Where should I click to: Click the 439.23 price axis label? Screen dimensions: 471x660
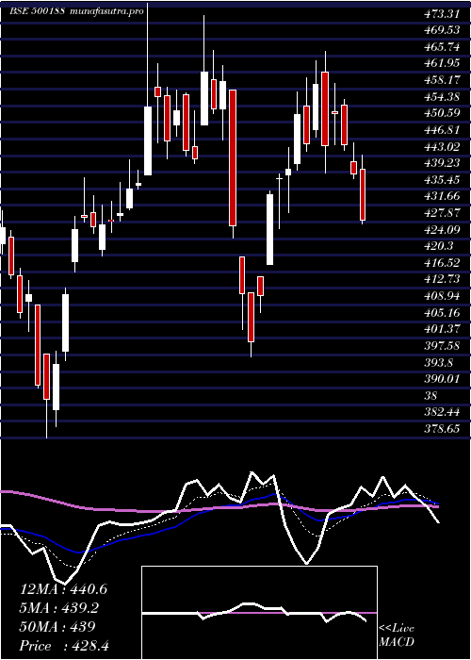coord(440,164)
